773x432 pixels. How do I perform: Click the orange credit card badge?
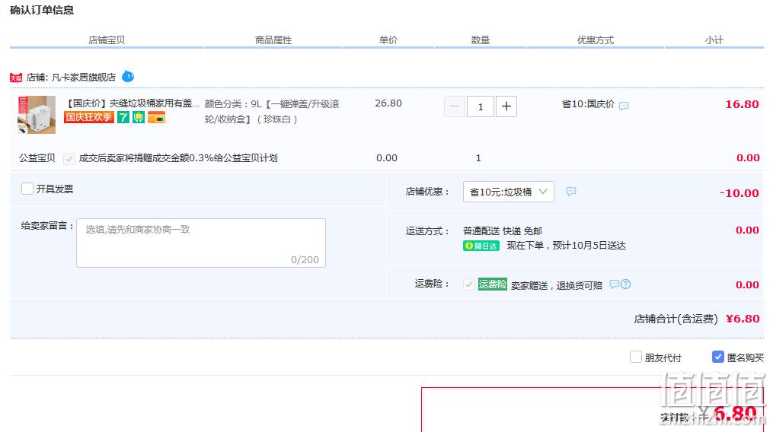click(156, 117)
